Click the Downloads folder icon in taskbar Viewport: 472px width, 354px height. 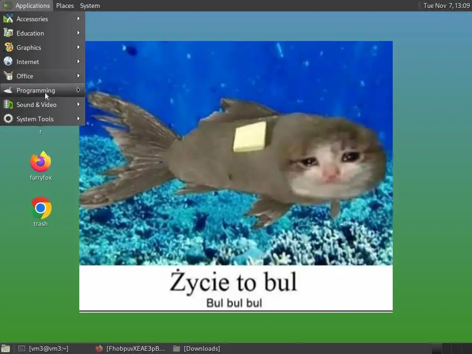click(177, 348)
